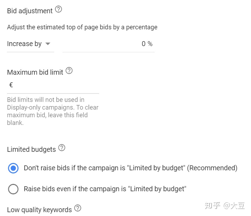The width and height of the screenshot is (251, 216).
Task: Open the "Increase by" selector text
Action: tap(24, 44)
